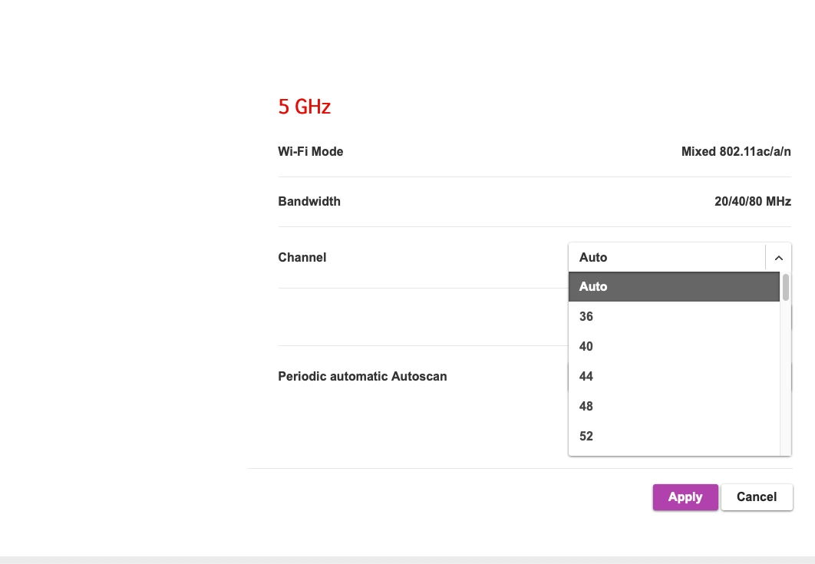Cancel the Wi-Fi settings changes
The image size is (815, 564).
[757, 497]
